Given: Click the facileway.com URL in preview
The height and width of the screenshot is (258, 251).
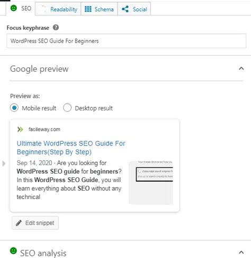Looking at the screenshot, I should [x=44, y=130].
